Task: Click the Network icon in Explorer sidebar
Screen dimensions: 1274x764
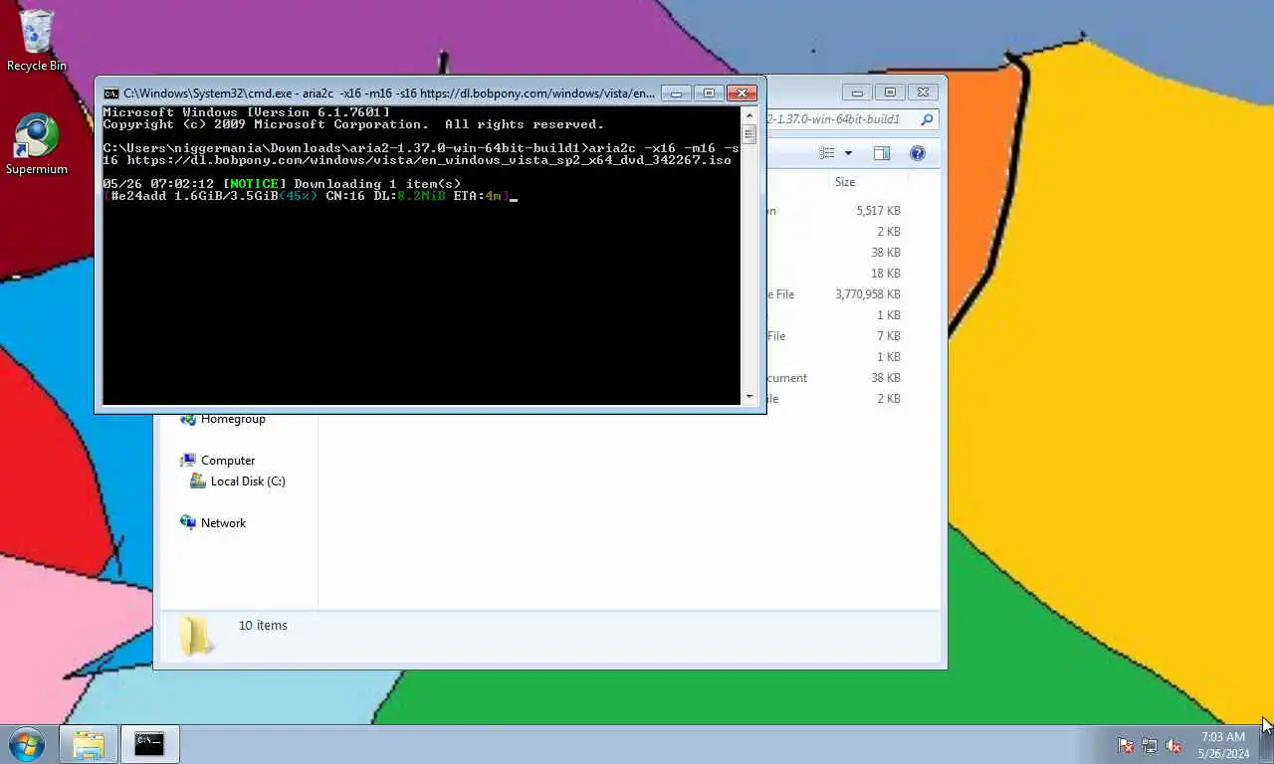Action: (188, 523)
